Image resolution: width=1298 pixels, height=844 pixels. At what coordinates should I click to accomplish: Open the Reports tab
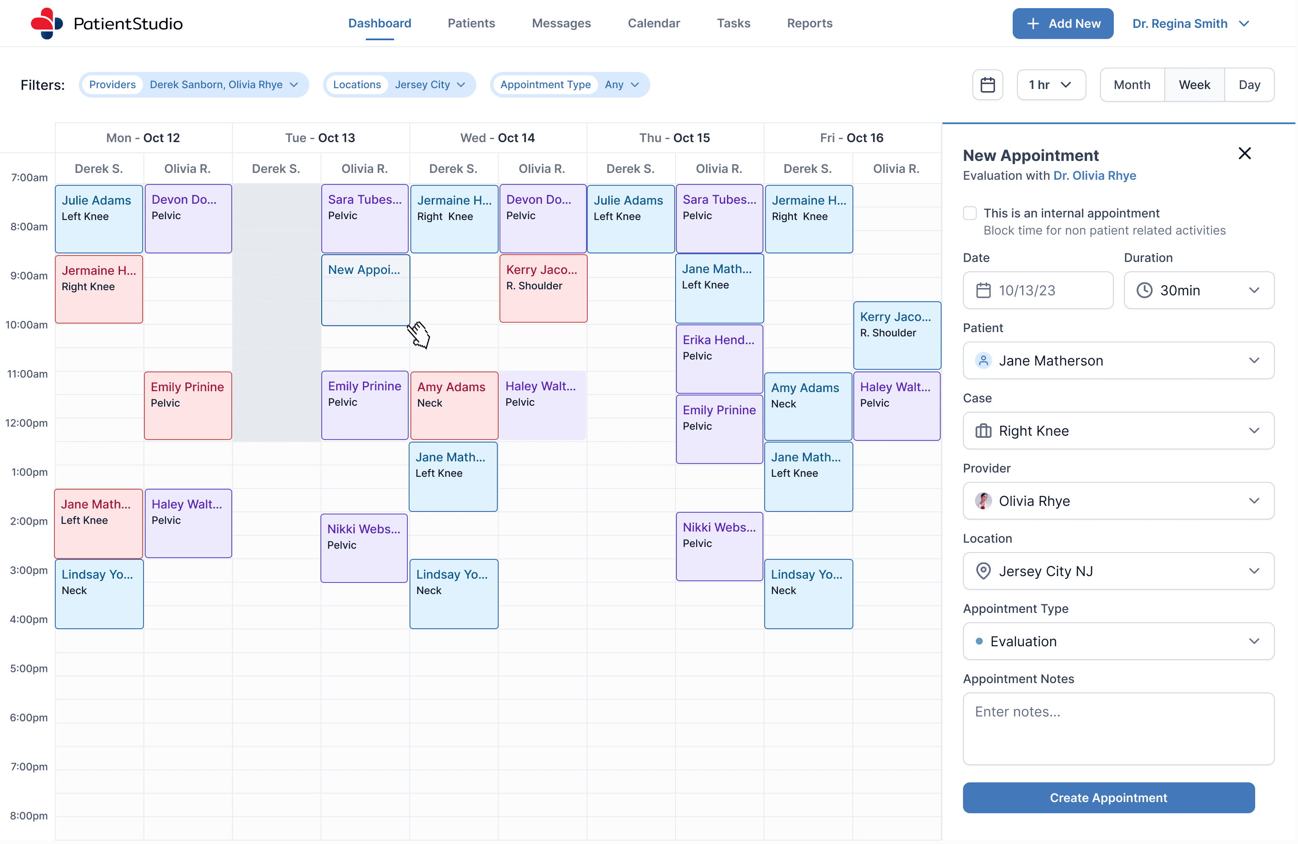(809, 24)
